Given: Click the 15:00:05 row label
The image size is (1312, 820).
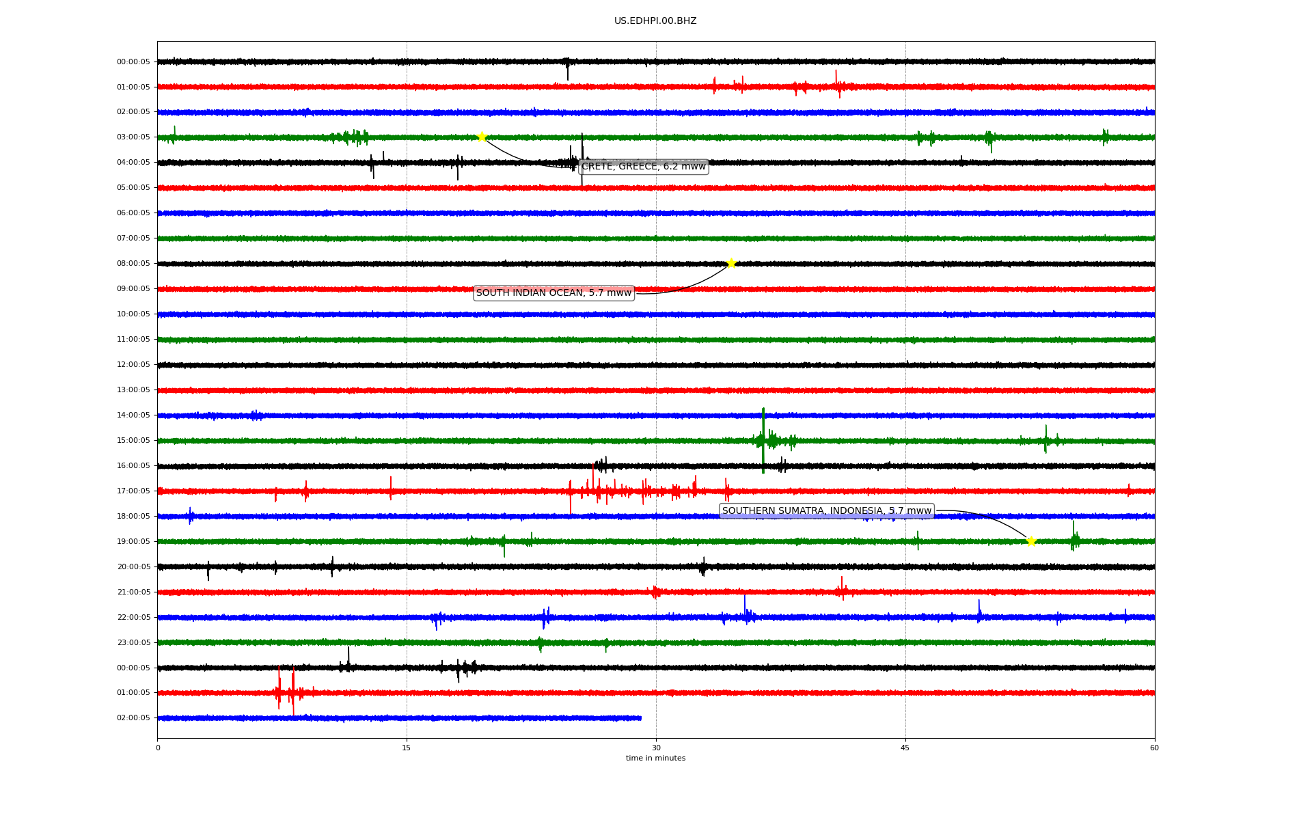Looking at the screenshot, I should pos(133,441).
